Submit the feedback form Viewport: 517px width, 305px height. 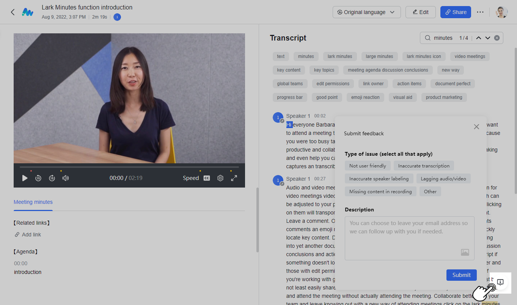click(x=461, y=275)
